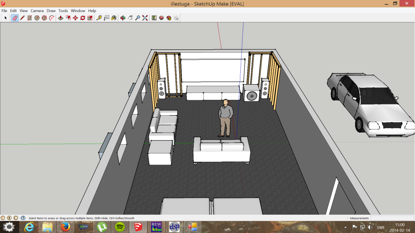Select the Tape Measure tool

[99, 18]
